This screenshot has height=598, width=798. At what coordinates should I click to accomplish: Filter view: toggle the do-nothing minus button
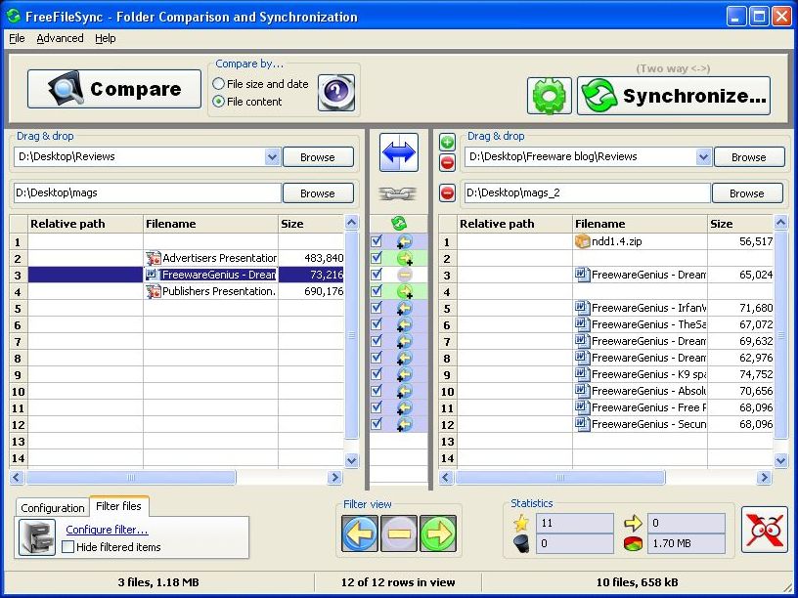[399, 534]
